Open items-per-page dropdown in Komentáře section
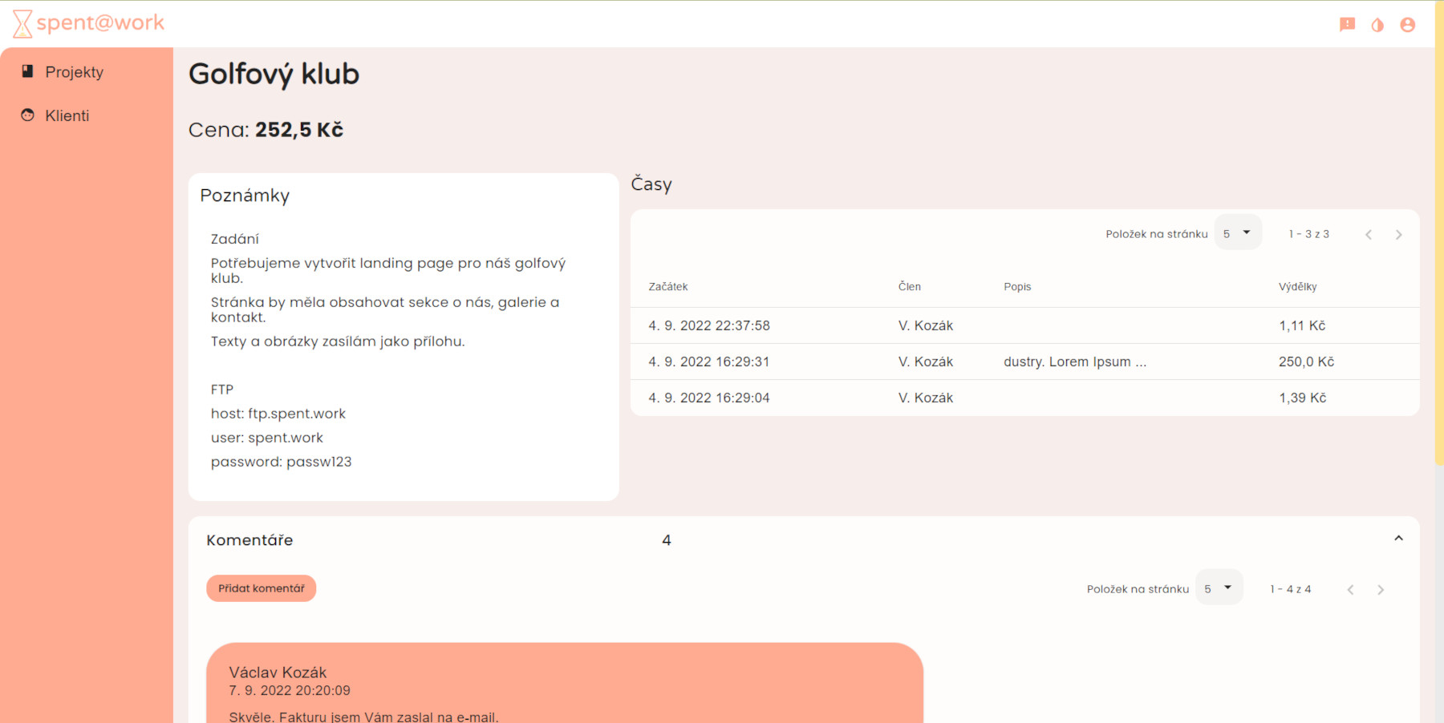This screenshot has width=1444, height=723. 1219,588
